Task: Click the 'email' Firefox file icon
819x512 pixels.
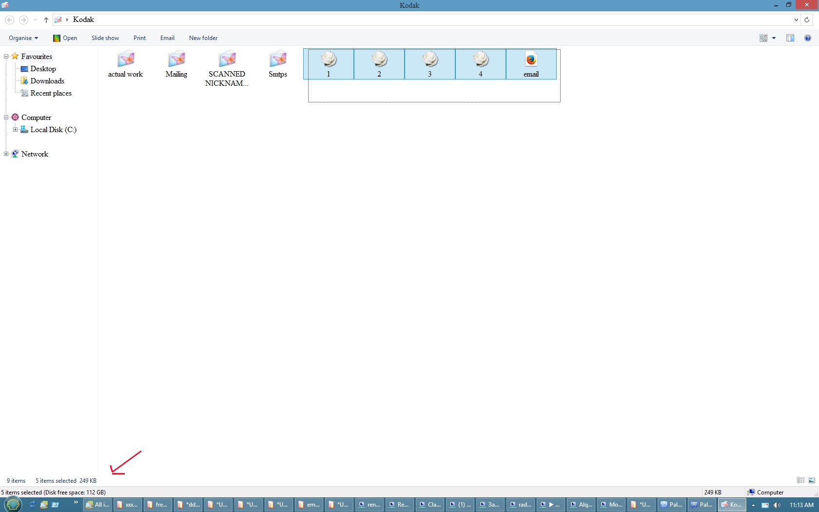Action: click(x=531, y=60)
